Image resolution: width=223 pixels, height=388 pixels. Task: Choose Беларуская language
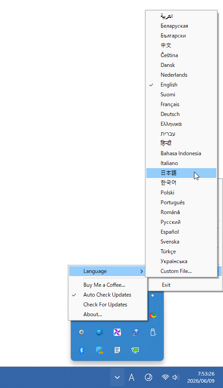pos(181,26)
